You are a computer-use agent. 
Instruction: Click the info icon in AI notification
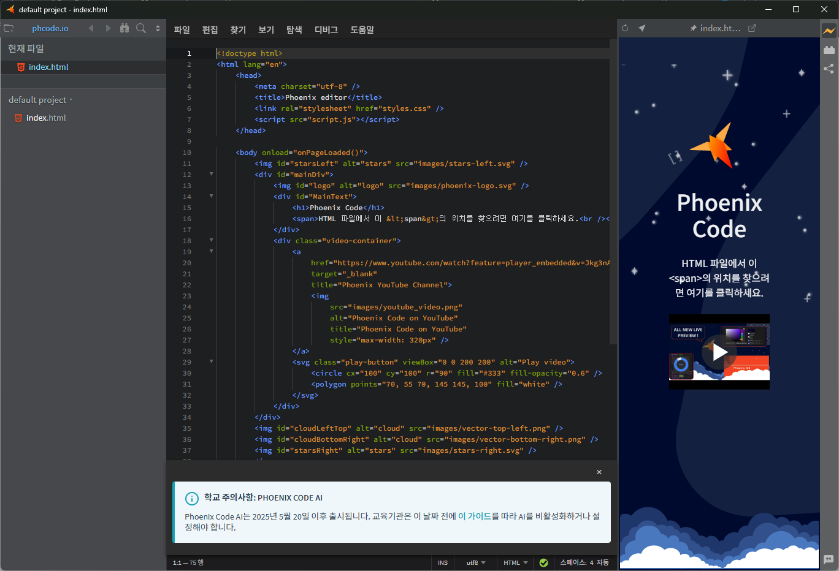pyautogui.click(x=192, y=498)
